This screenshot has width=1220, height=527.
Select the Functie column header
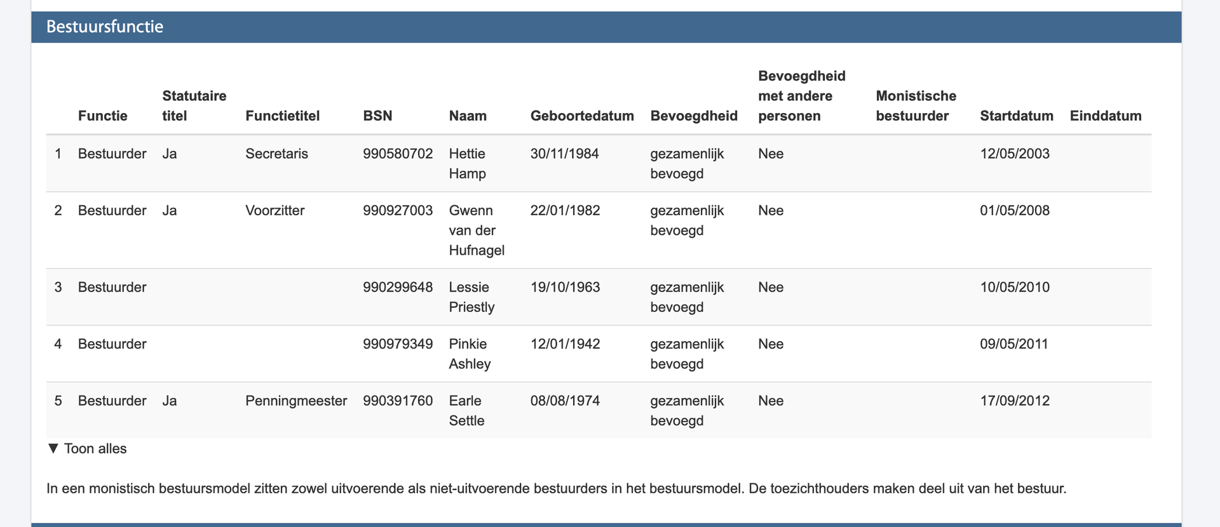tap(102, 116)
